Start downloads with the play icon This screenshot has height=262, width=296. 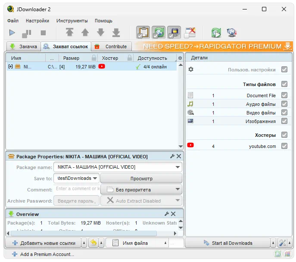[x=12, y=33]
